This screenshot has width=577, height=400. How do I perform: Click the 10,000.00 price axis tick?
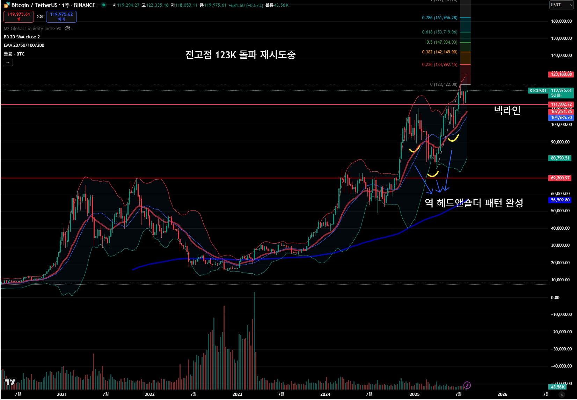pyautogui.click(x=560, y=280)
